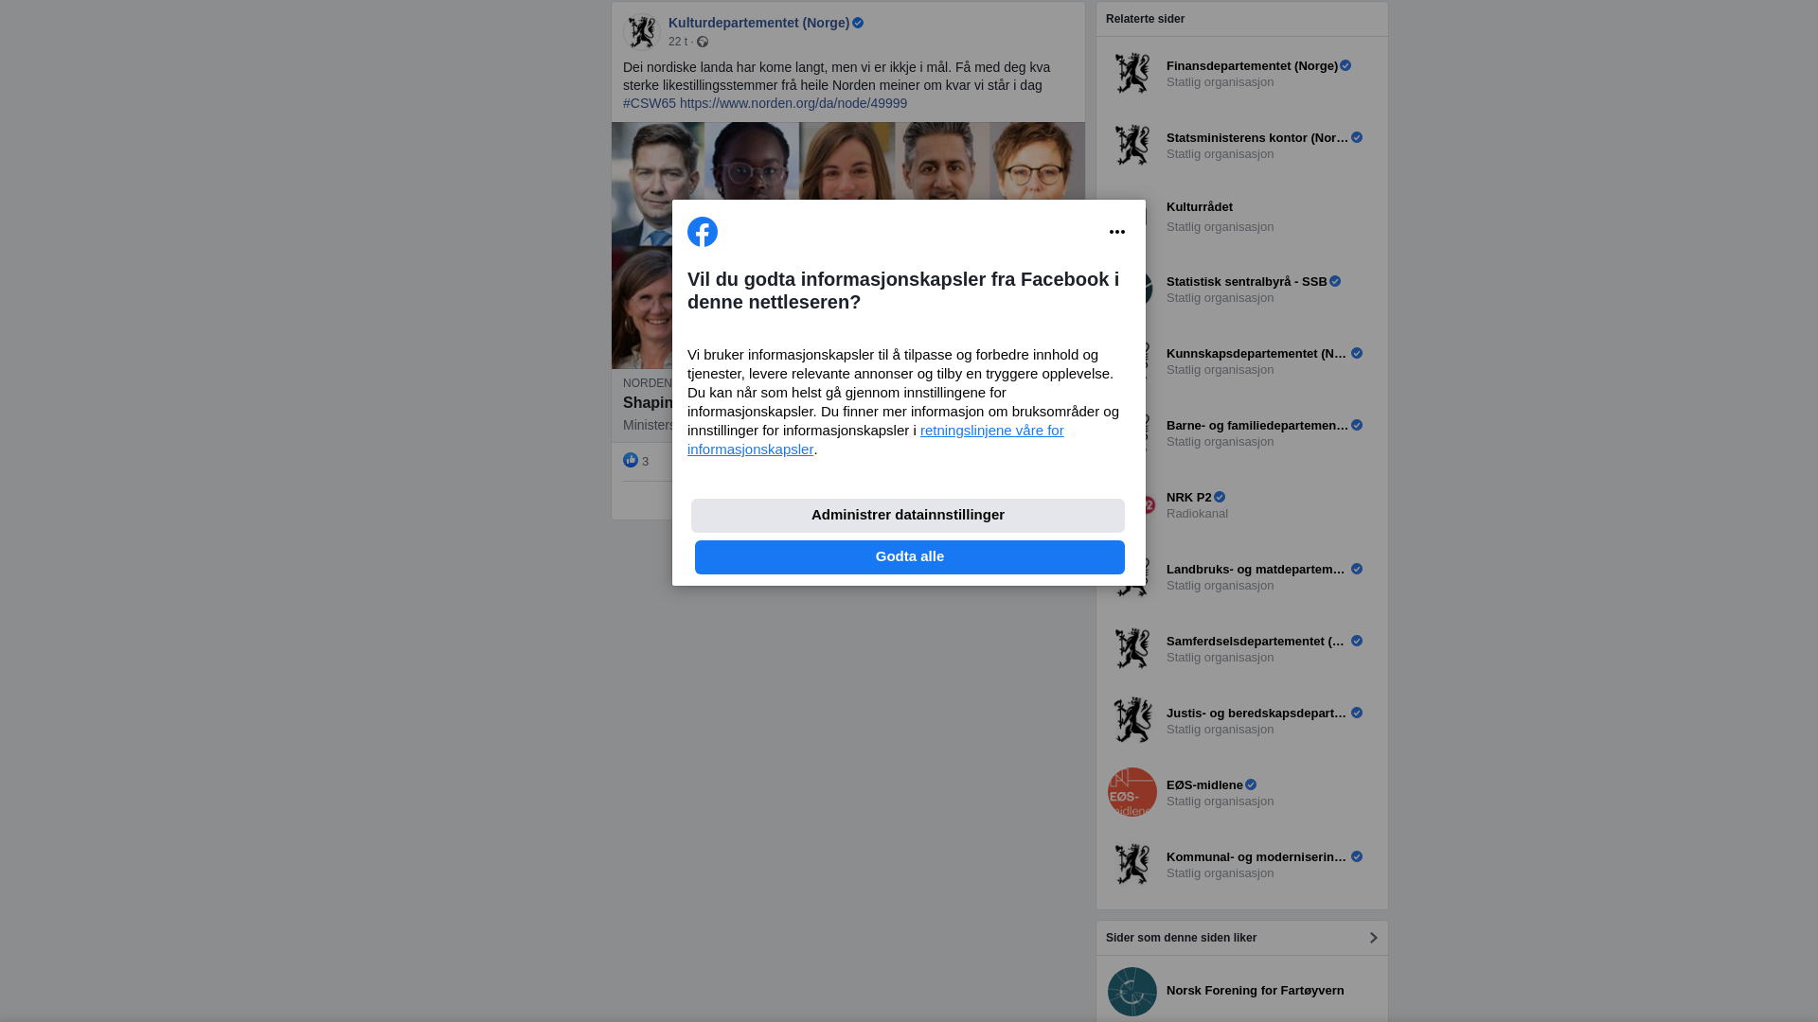This screenshot has width=1818, height=1022.
Task: Click the orange EØS-midlene logo
Action: (1132, 792)
